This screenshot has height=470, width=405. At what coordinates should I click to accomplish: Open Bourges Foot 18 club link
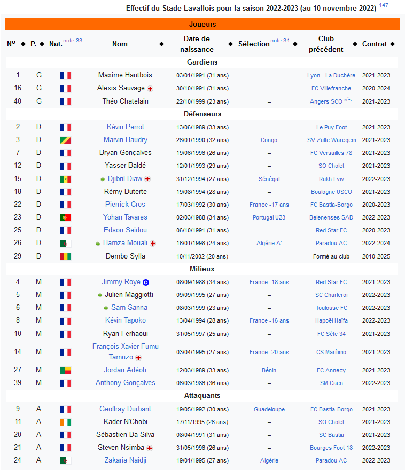click(x=331, y=448)
